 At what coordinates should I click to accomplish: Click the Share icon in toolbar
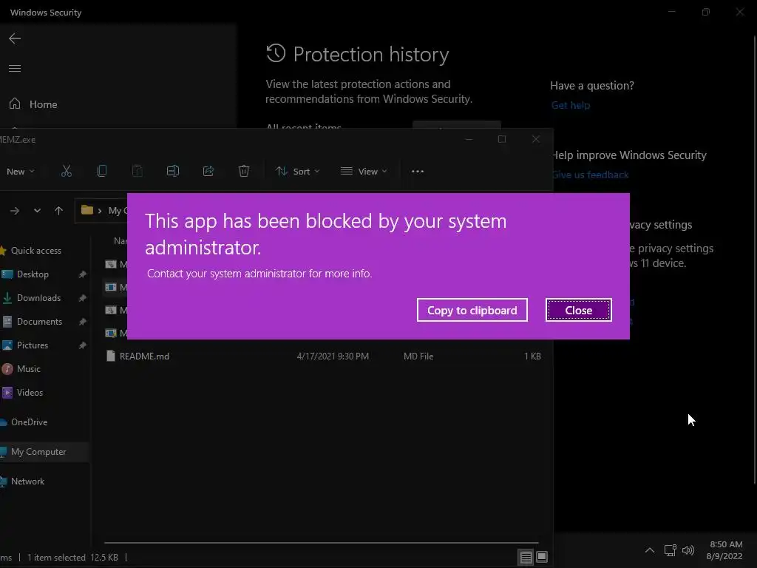pyautogui.click(x=208, y=171)
